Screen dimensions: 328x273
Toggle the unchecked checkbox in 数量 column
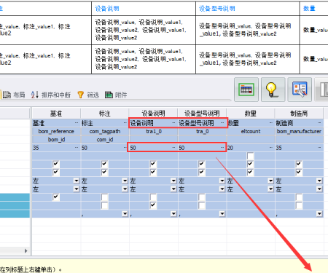pyautogui.click(x=250, y=156)
